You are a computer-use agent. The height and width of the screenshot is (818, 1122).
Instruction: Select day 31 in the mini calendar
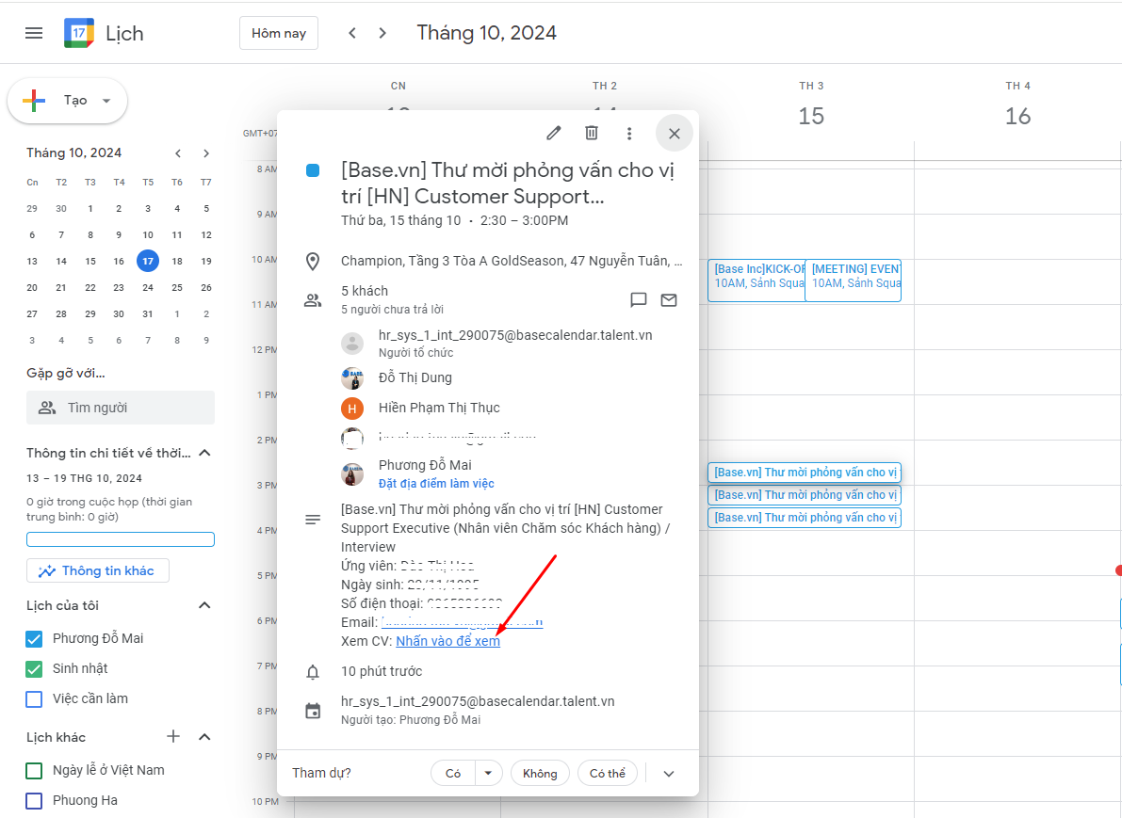(x=148, y=313)
